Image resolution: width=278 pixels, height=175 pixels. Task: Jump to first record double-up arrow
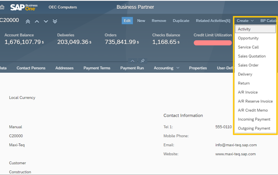click(28, 21)
